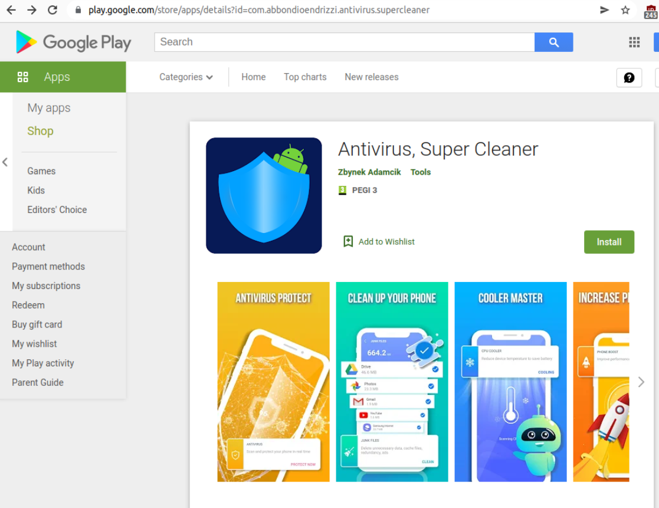Click the browser reload icon
659x508 pixels.
tap(53, 9)
